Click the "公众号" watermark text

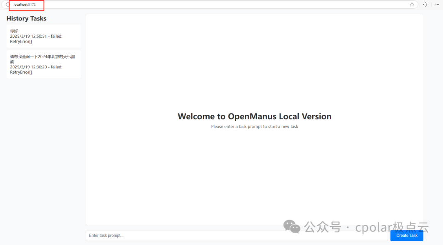[322, 227]
